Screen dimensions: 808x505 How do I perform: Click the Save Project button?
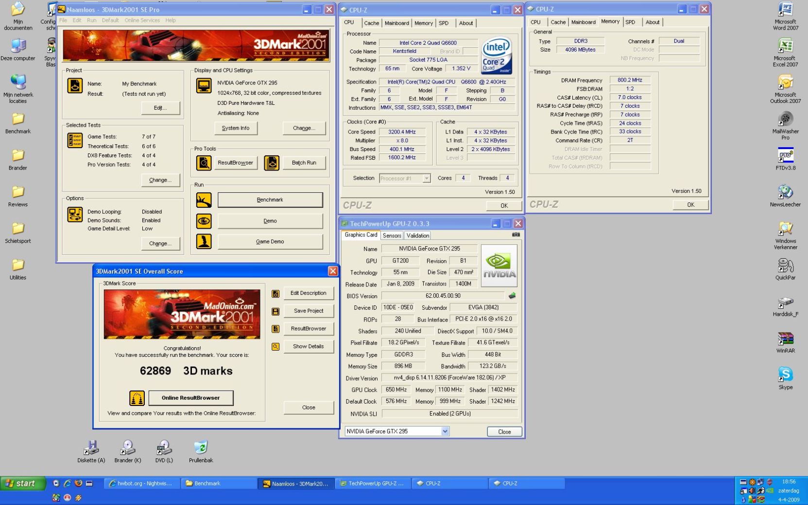point(309,311)
